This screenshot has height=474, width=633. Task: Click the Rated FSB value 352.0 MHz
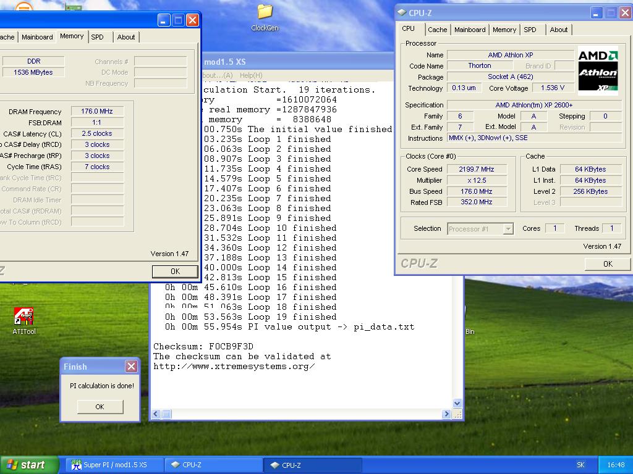point(477,202)
